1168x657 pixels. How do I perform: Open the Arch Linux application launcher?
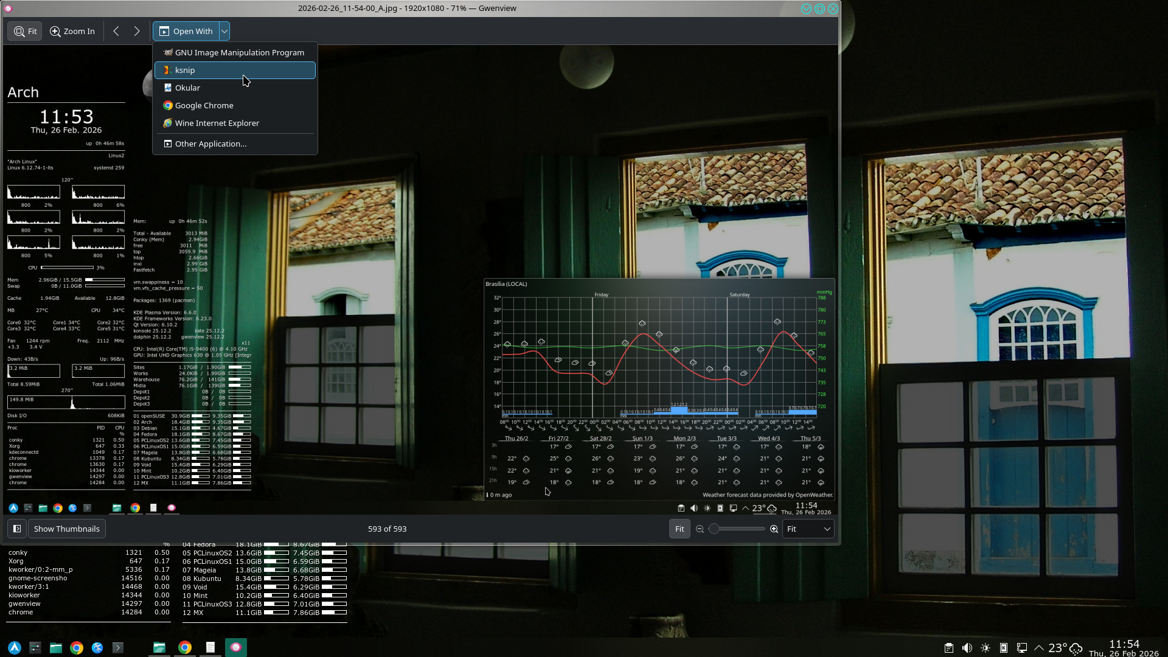click(x=15, y=648)
